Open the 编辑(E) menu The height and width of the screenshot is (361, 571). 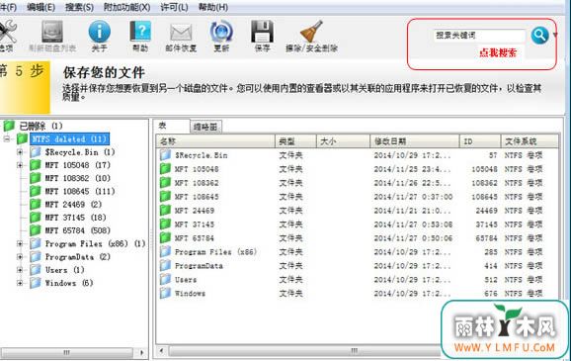[41, 7]
